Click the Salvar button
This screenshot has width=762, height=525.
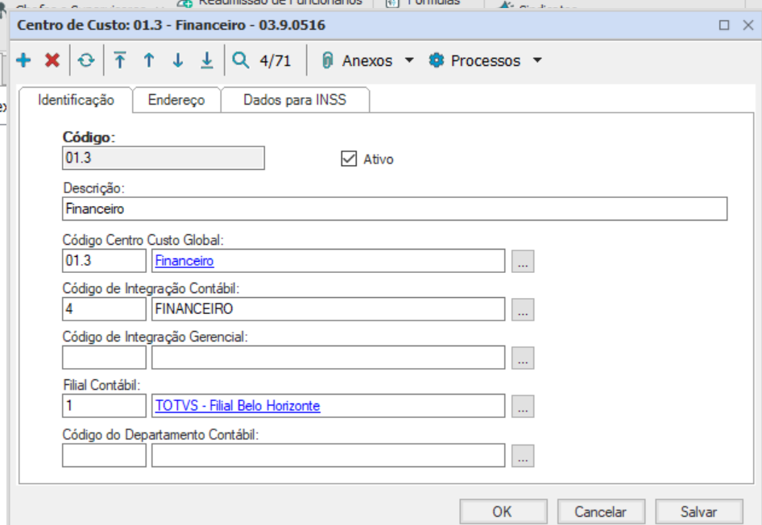tap(699, 511)
